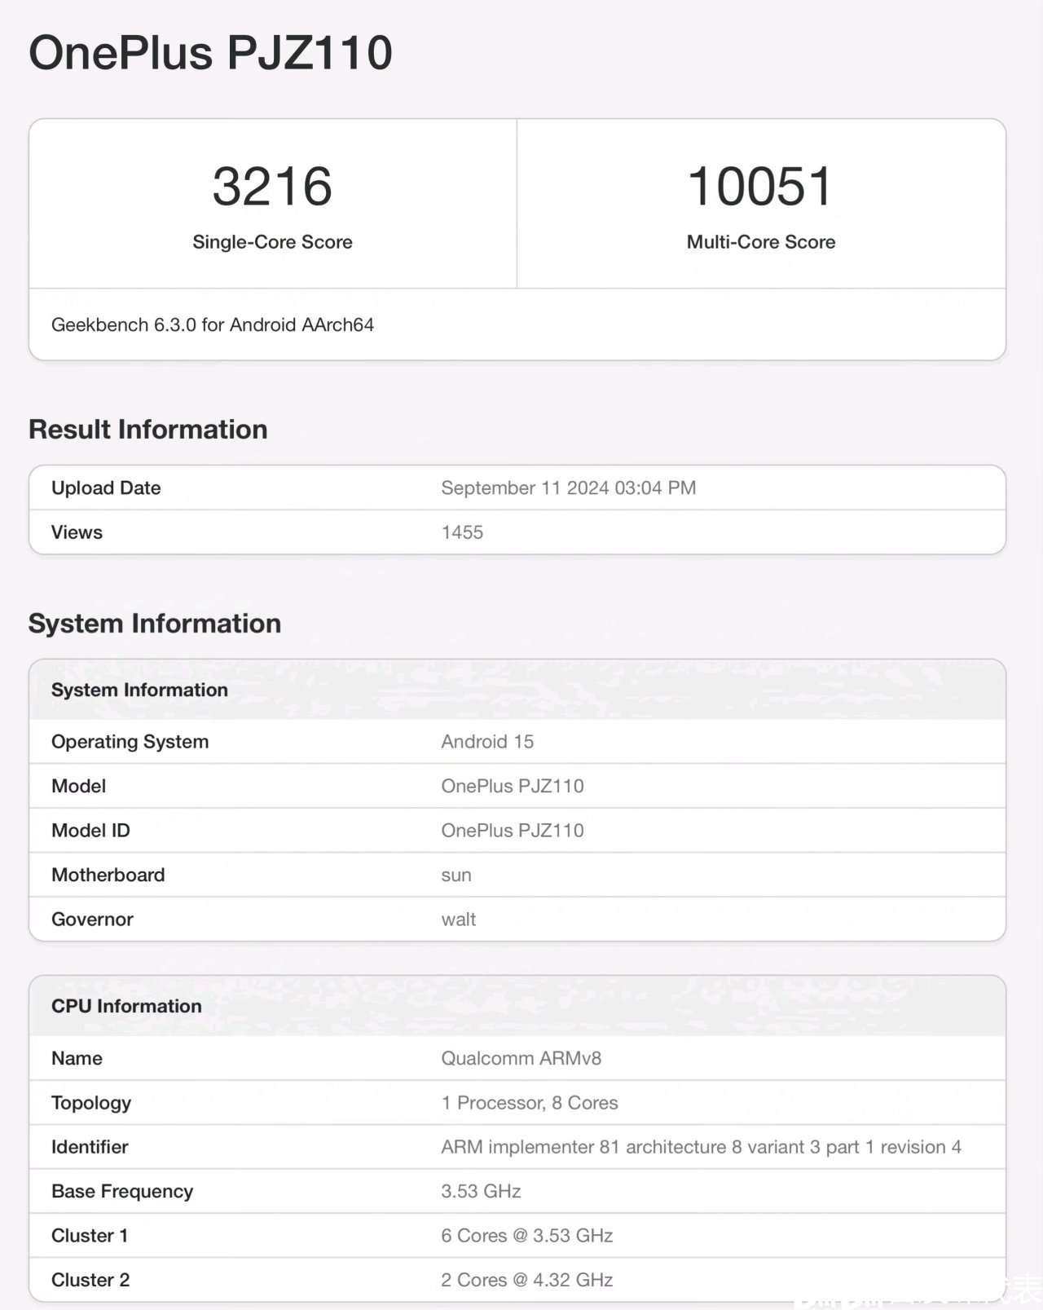Select upload date September 11 2024 03:04 PM
The width and height of the screenshot is (1043, 1310).
click(x=569, y=487)
